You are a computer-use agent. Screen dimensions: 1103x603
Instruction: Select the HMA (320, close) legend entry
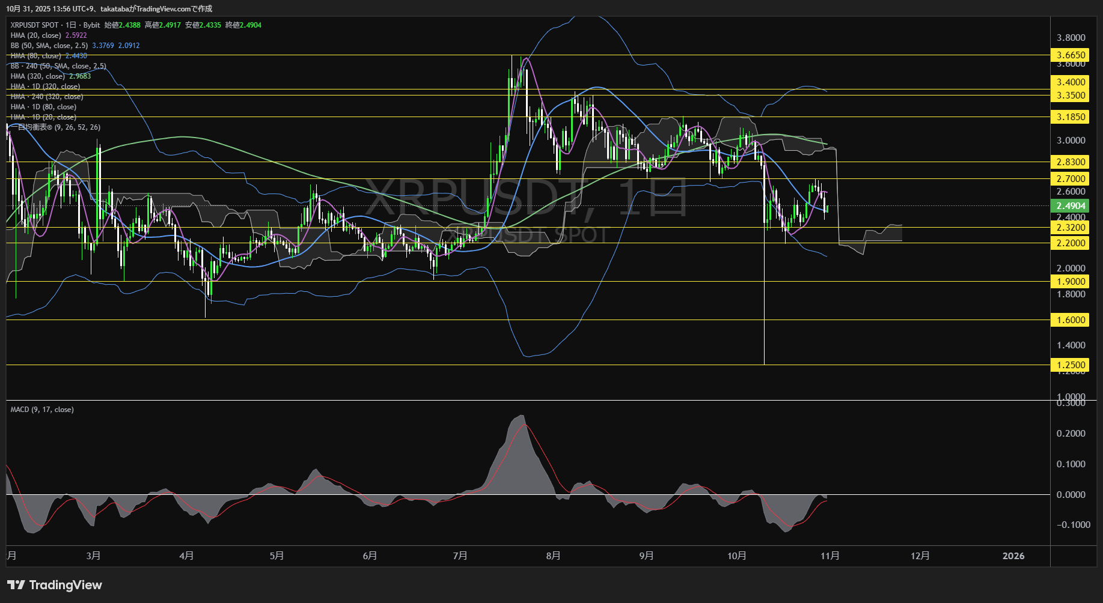tap(37, 76)
